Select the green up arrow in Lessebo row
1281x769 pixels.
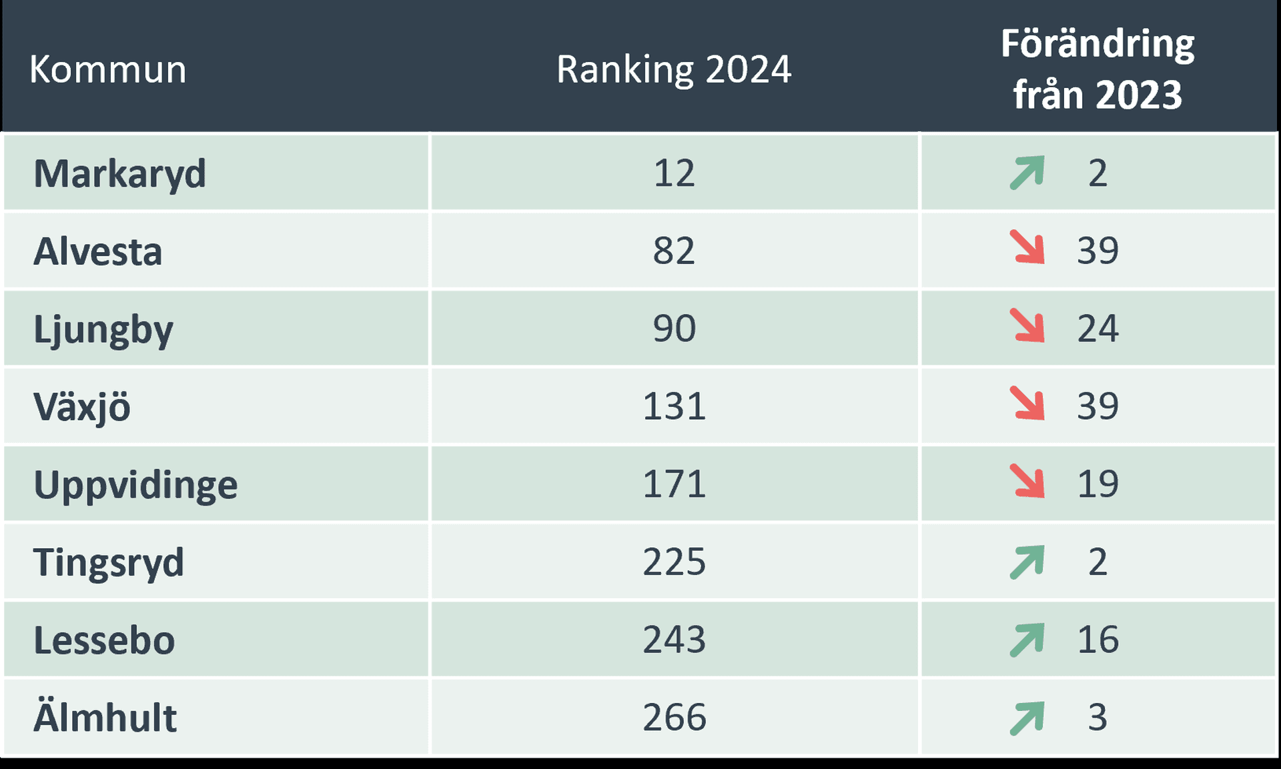click(x=1027, y=640)
